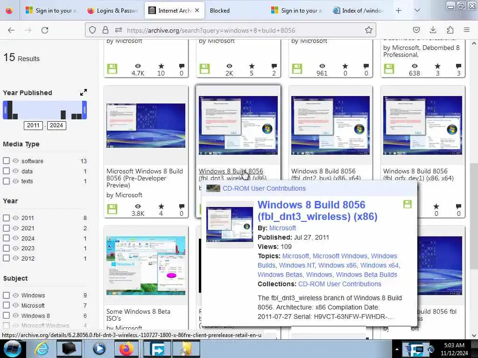
Task: Click reviews icon on 2K views card
Action: click(x=274, y=66)
